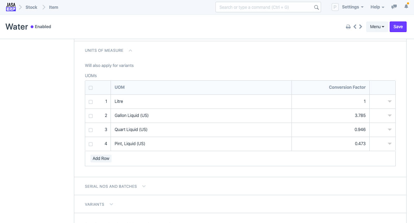Open the Help menu
This screenshot has width=414, height=223.
tap(377, 7)
